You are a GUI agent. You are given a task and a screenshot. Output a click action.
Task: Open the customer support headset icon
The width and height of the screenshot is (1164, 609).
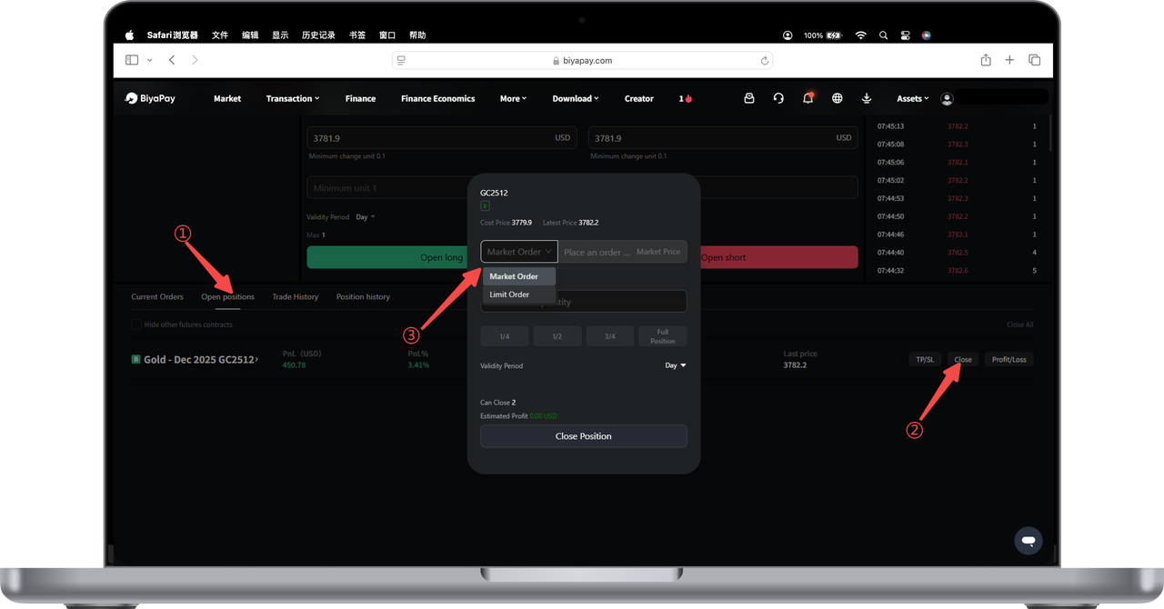(x=778, y=98)
